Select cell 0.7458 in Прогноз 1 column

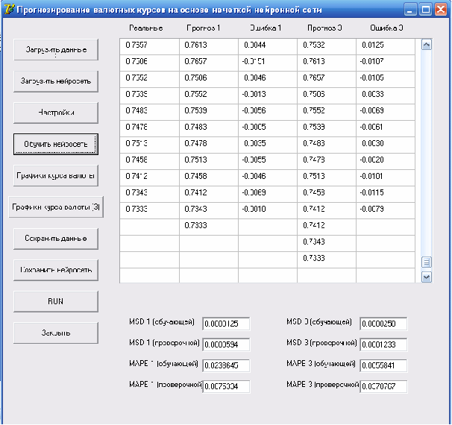(x=209, y=177)
